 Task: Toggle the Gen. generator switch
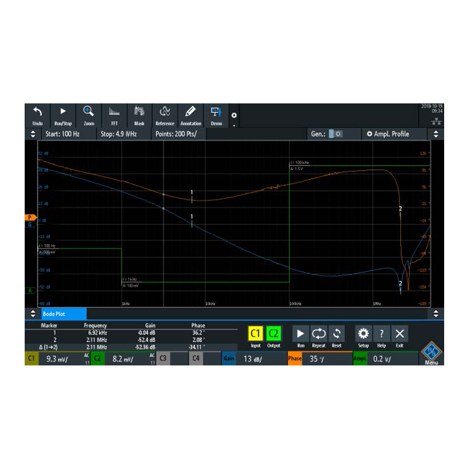335,134
